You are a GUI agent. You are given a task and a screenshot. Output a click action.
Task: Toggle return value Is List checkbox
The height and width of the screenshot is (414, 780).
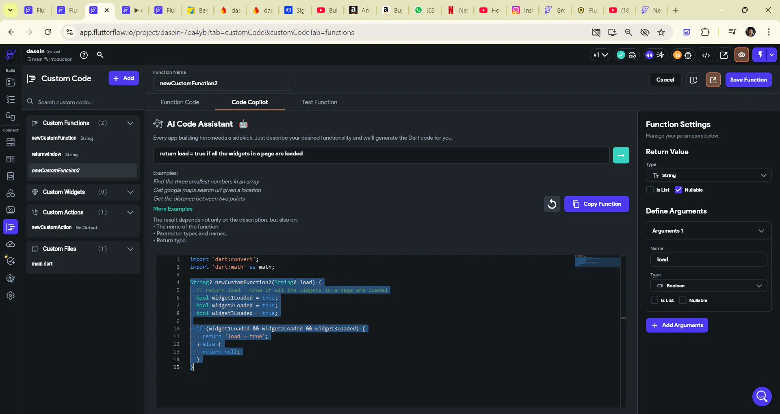pos(650,190)
